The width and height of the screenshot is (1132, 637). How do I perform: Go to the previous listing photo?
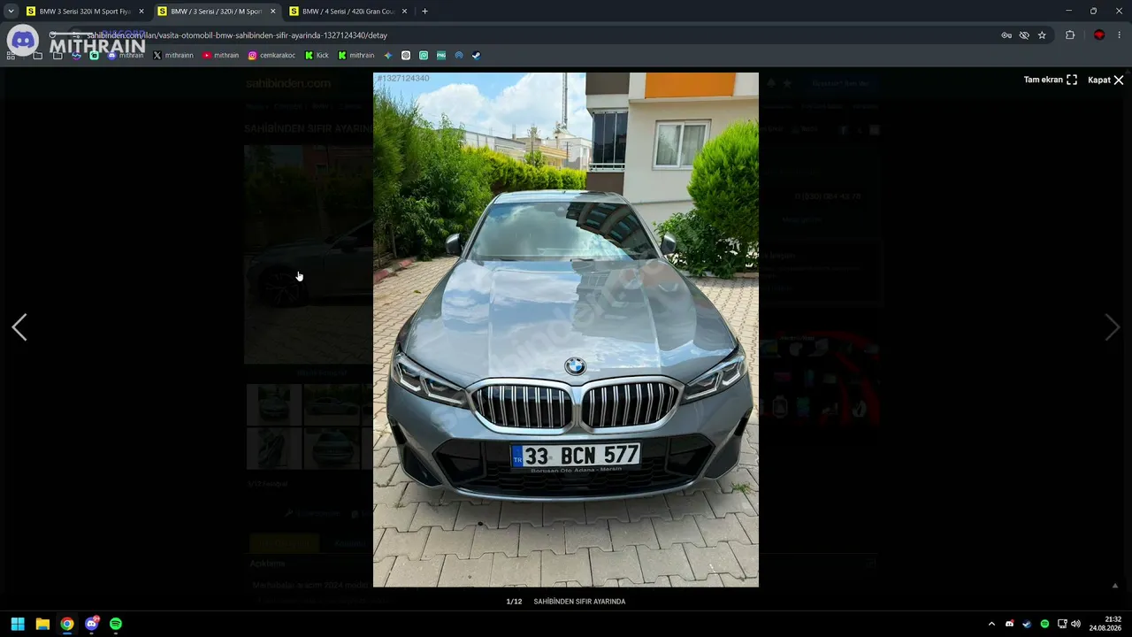tap(19, 327)
